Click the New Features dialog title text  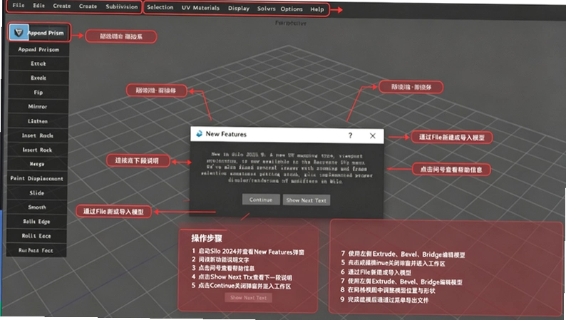226,134
